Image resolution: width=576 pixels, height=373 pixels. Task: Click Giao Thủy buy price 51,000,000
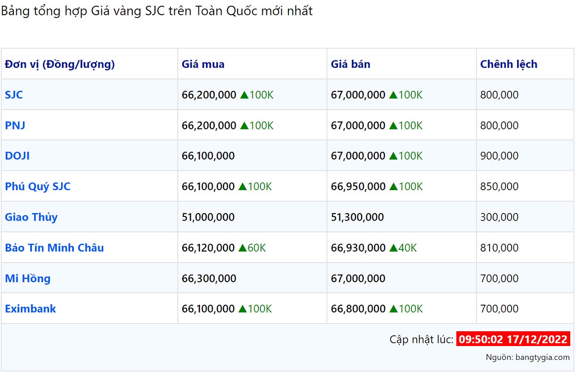(x=208, y=217)
